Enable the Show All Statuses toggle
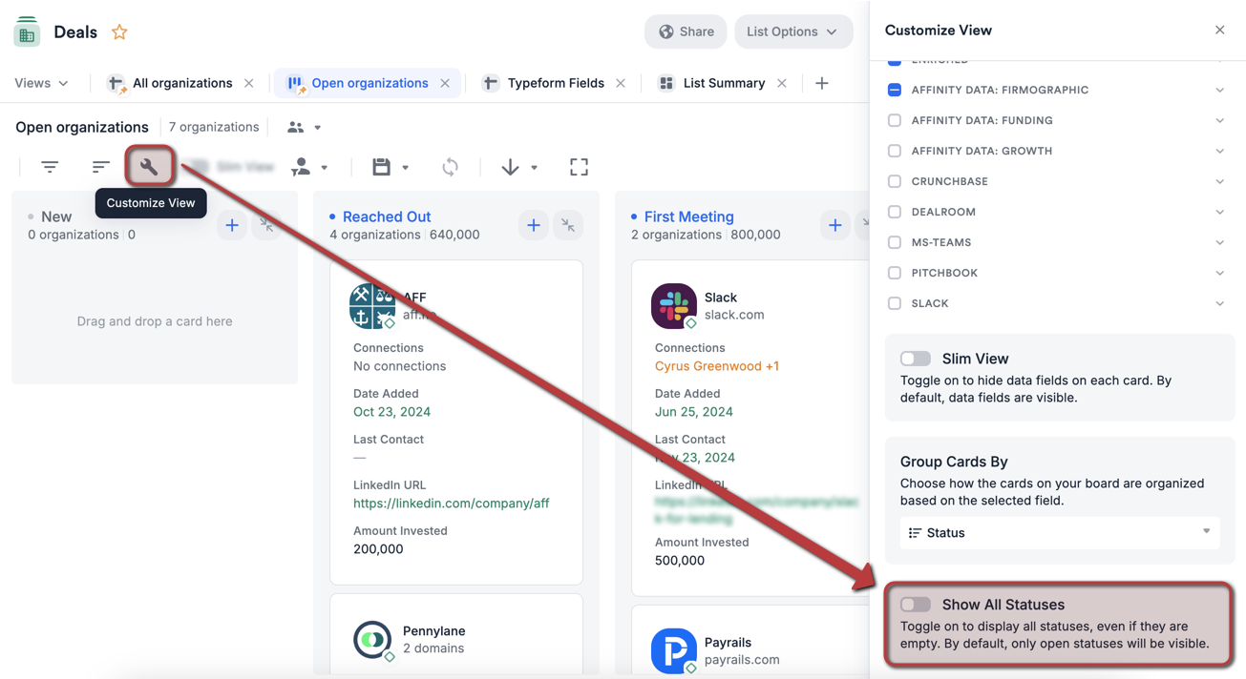The height and width of the screenshot is (679, 1246). (x=915, y=604)
